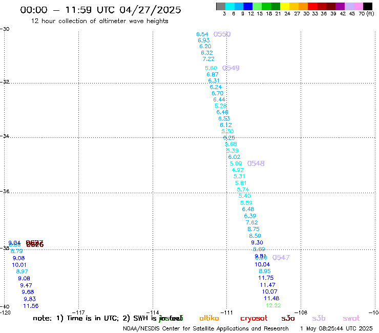Click the longitude axis label -114
The height and width of the screenshot is (333, 379).
pyautogui.click(x=153, y=313)
